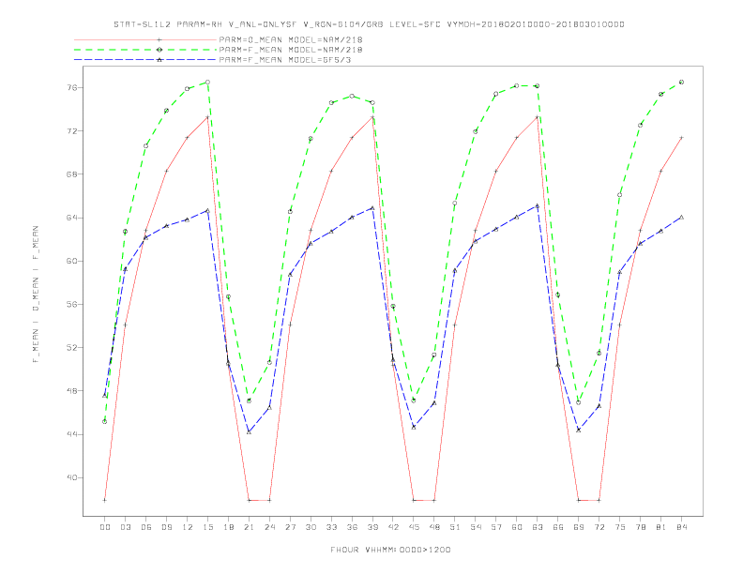743x574 pixels.
Task: Click x-axis tick label 21
Action: (x=249, y=527)
